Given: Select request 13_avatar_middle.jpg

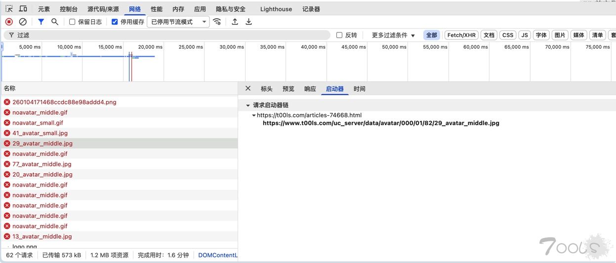Looking at the screenshot, I should [x=119, y=236].
